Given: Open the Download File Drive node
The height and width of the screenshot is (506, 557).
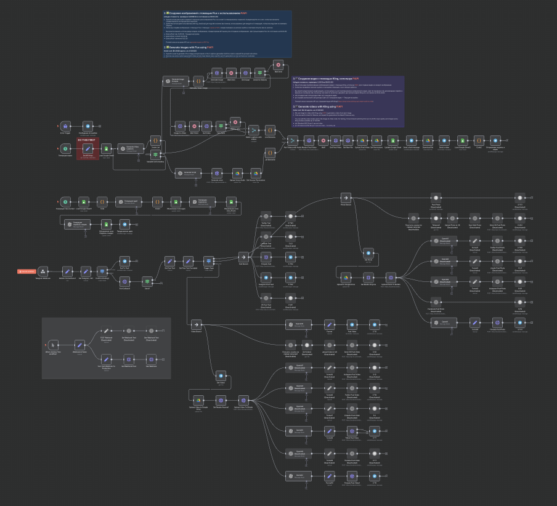Looking at the screenshot, I should (428, 140).
